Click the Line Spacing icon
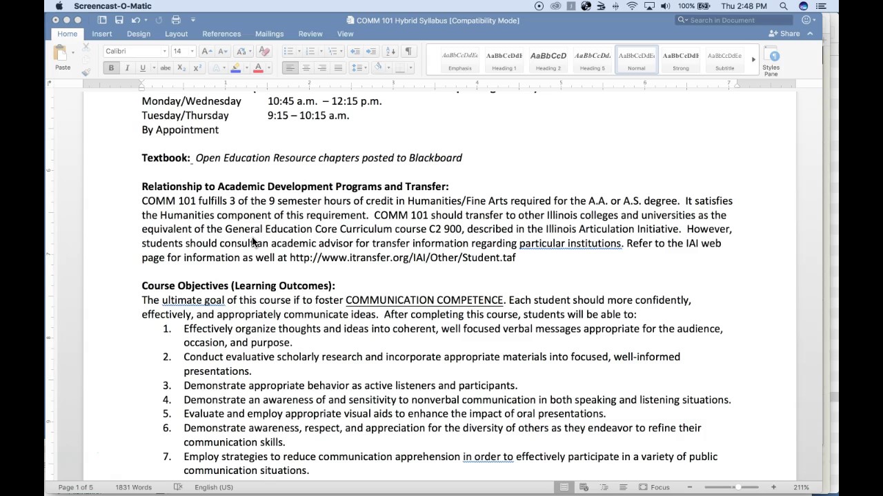 click(357, 68)
